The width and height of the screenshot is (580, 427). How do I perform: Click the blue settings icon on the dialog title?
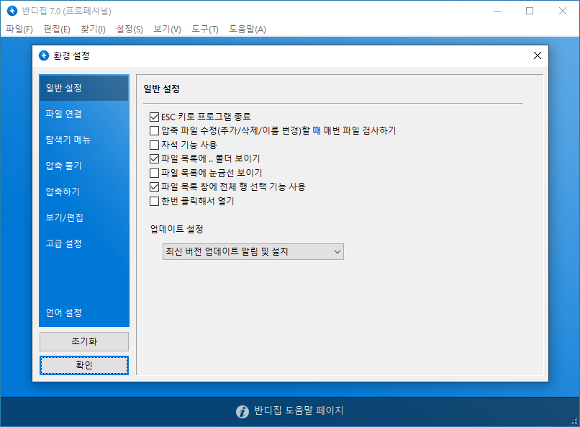coord(45,55)
